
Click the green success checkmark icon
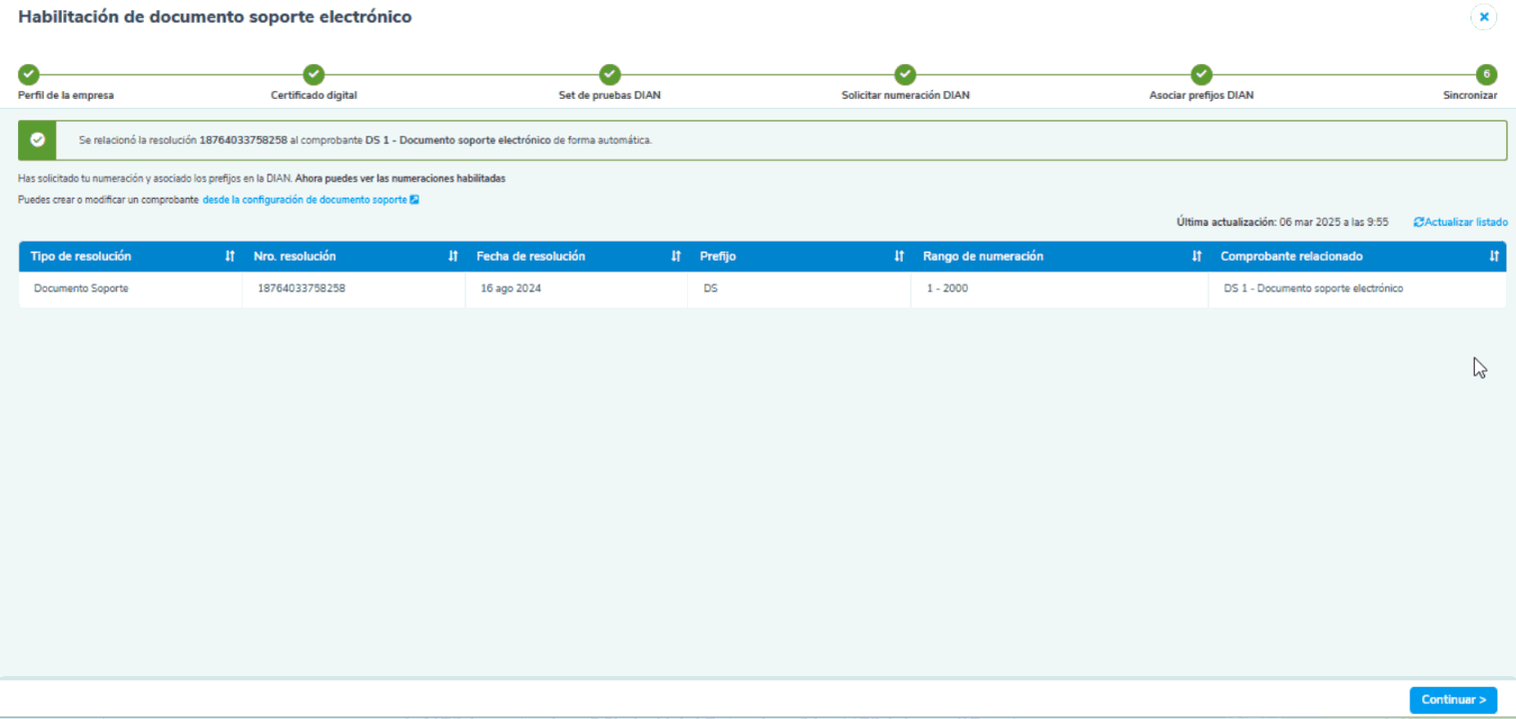pyautogui.click(x=38, y=141)
